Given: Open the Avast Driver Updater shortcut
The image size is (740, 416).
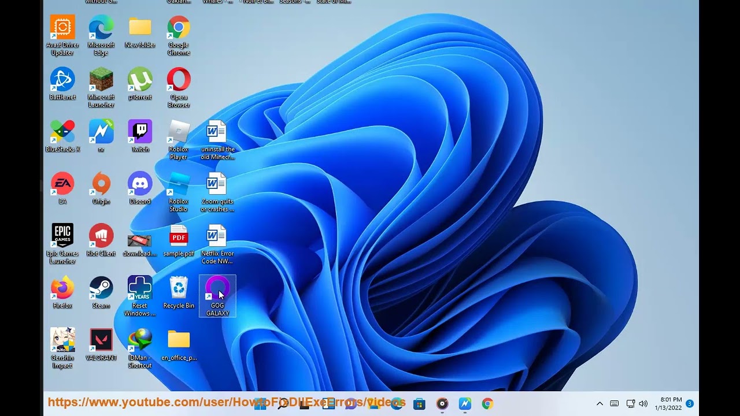Looking at the screenshot, I should tap(62, 35).
